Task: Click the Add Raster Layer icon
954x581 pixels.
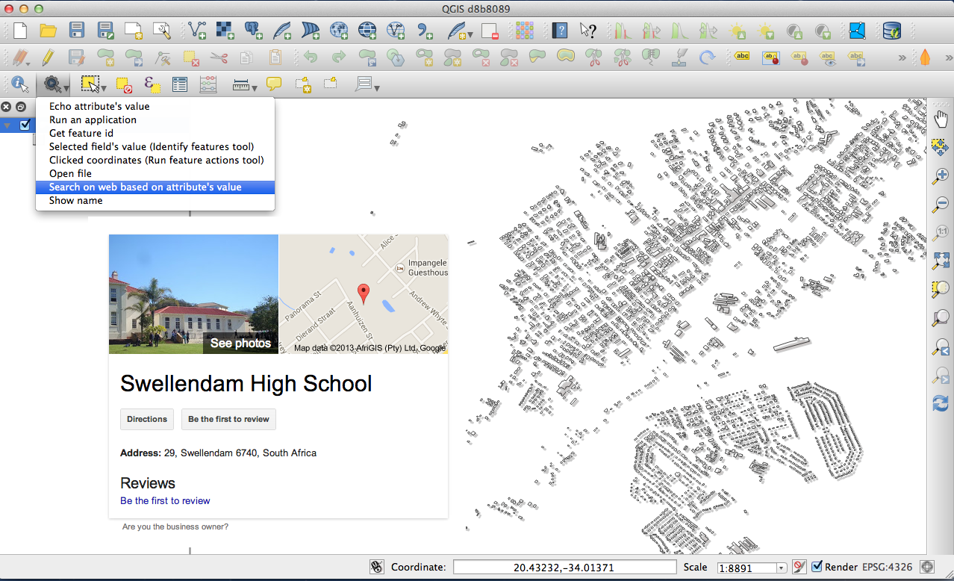Action: (225, 31)
